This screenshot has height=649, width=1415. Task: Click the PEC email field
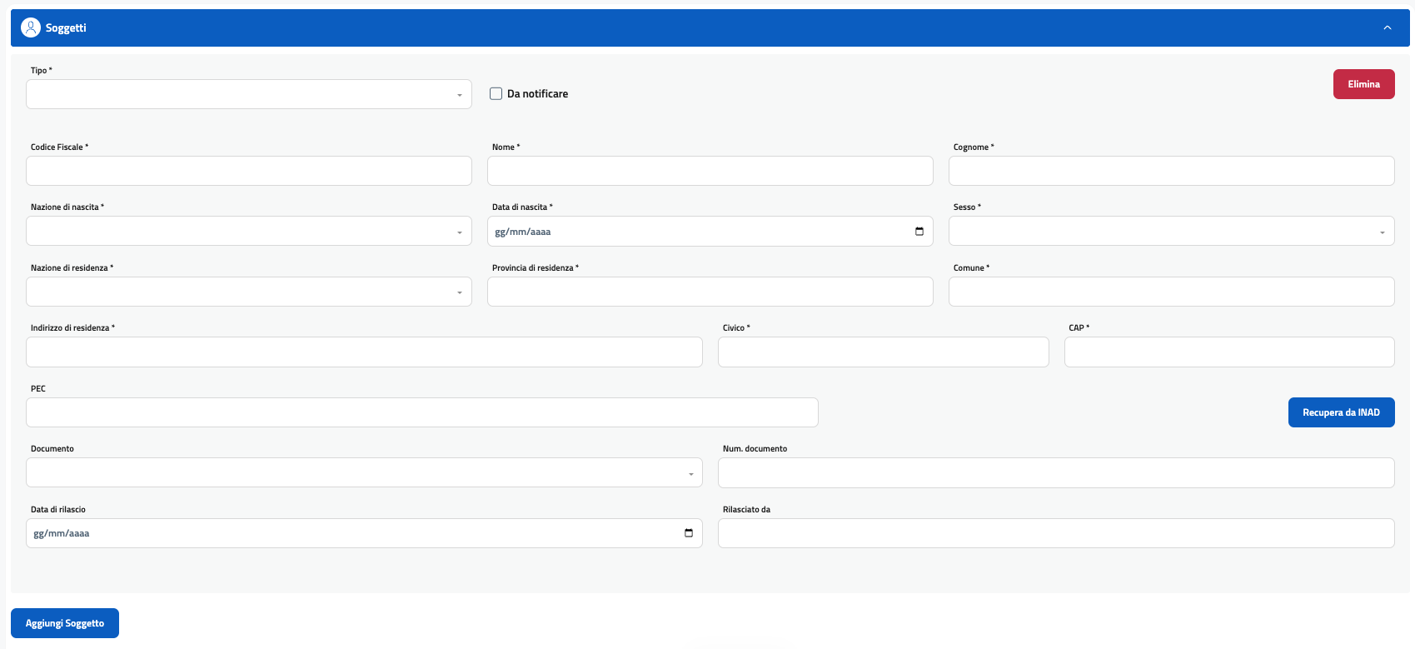pyautogui.click(x=421, y=412)
